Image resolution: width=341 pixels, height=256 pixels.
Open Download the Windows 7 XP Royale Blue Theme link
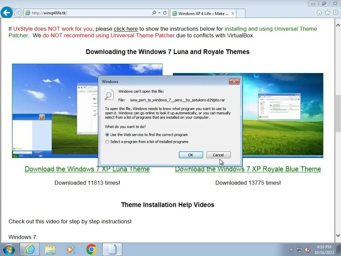(x=248, y=169)
